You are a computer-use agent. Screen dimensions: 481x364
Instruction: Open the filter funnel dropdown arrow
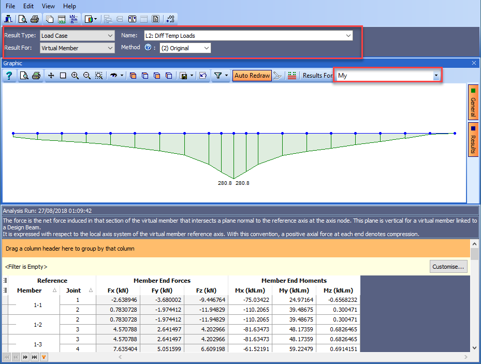pos(226,76)
